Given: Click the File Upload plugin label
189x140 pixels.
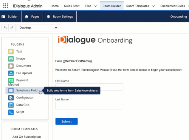Looking at the screenshot, I should [x=24, y=73].
